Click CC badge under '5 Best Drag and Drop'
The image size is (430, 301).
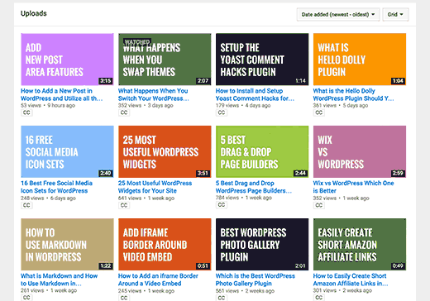click(222, 205)
